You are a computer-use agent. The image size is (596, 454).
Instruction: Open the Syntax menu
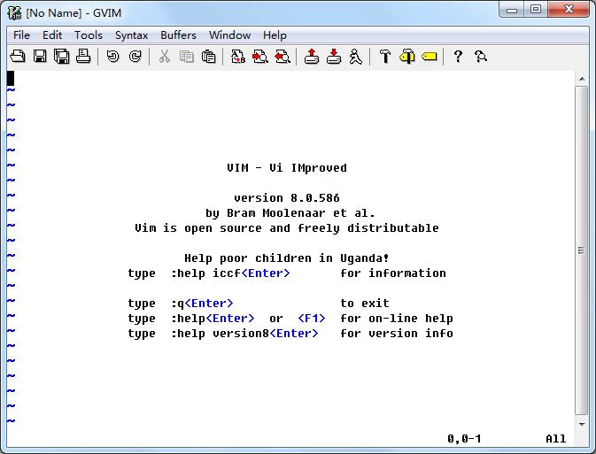[131, 35]
